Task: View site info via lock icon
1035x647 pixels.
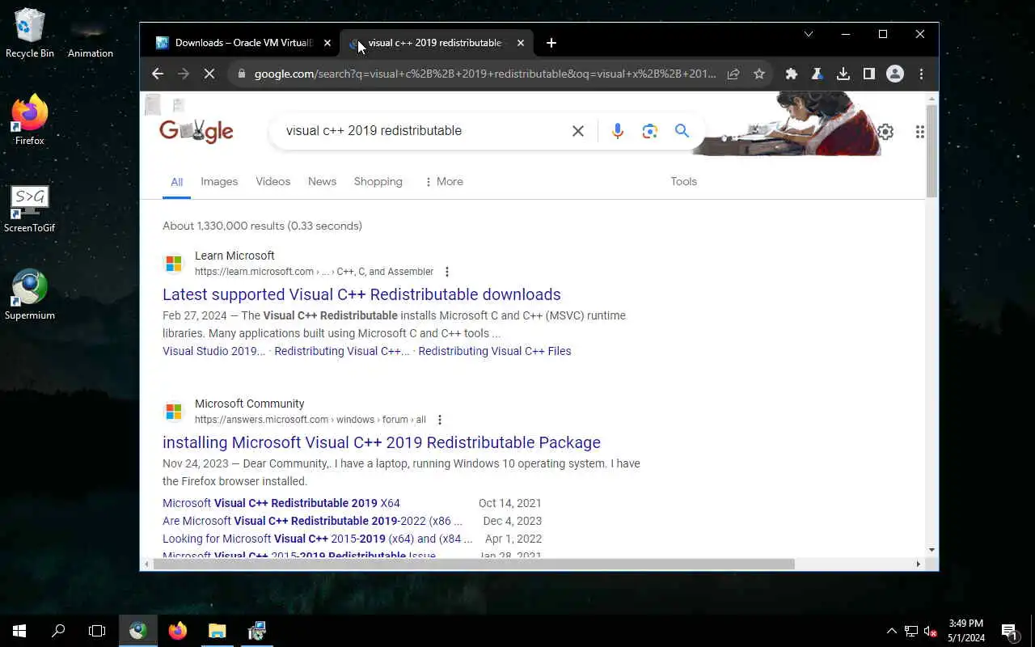Action: click(x=240, y=74)
